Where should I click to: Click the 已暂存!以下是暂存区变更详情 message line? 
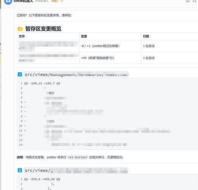(44, 15)
